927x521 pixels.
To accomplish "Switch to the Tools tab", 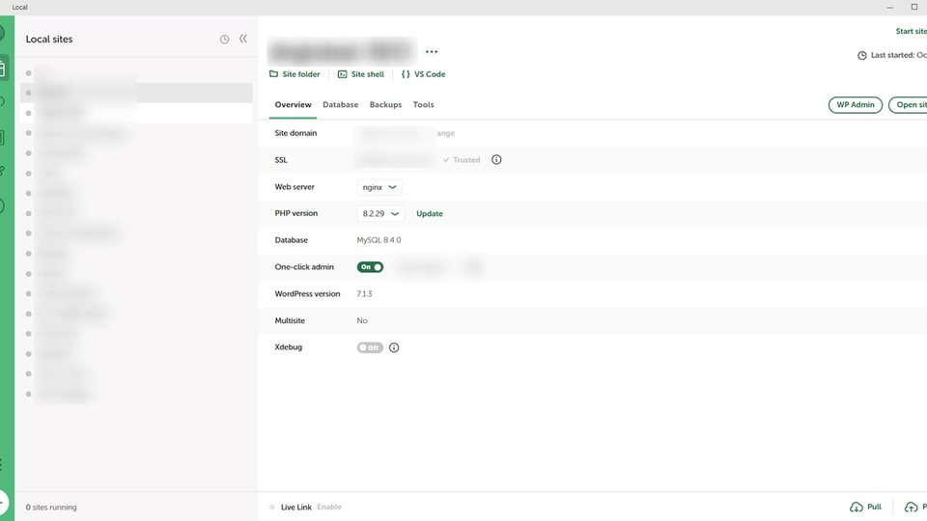I will coord(423,104).
